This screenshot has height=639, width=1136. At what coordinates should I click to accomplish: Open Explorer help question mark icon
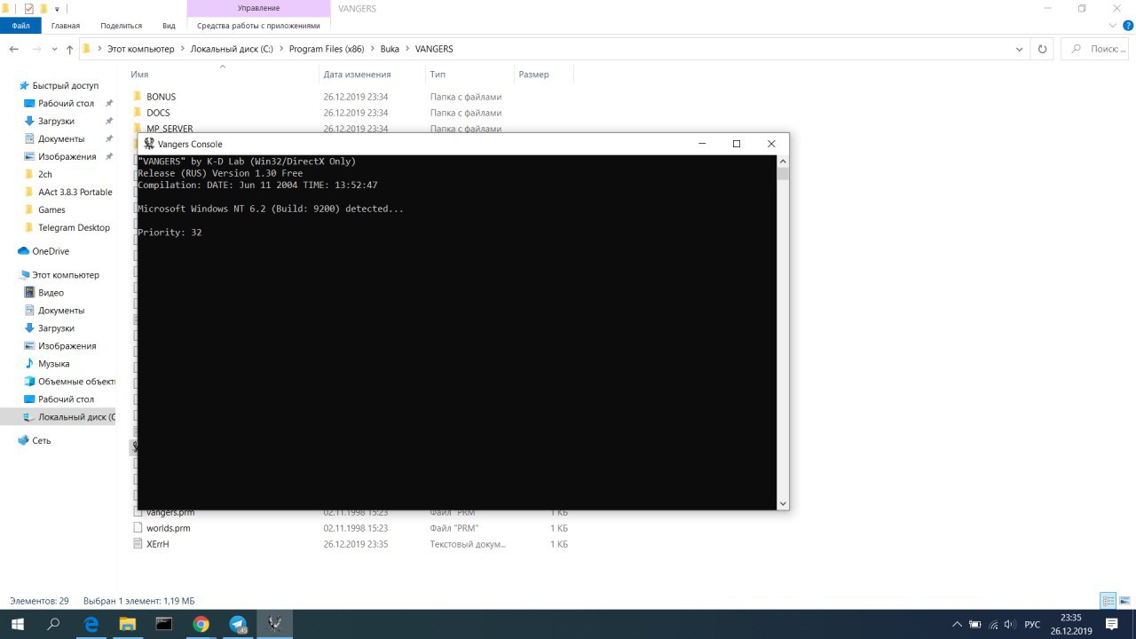coord(1128,26)
